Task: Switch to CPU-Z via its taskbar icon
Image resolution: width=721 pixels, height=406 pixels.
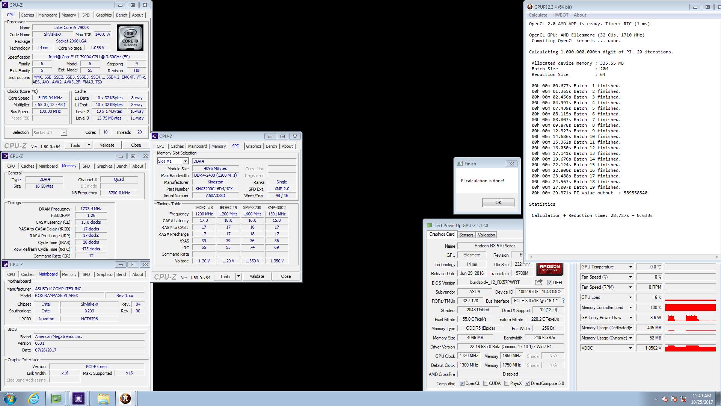Action: click(78, 398)
